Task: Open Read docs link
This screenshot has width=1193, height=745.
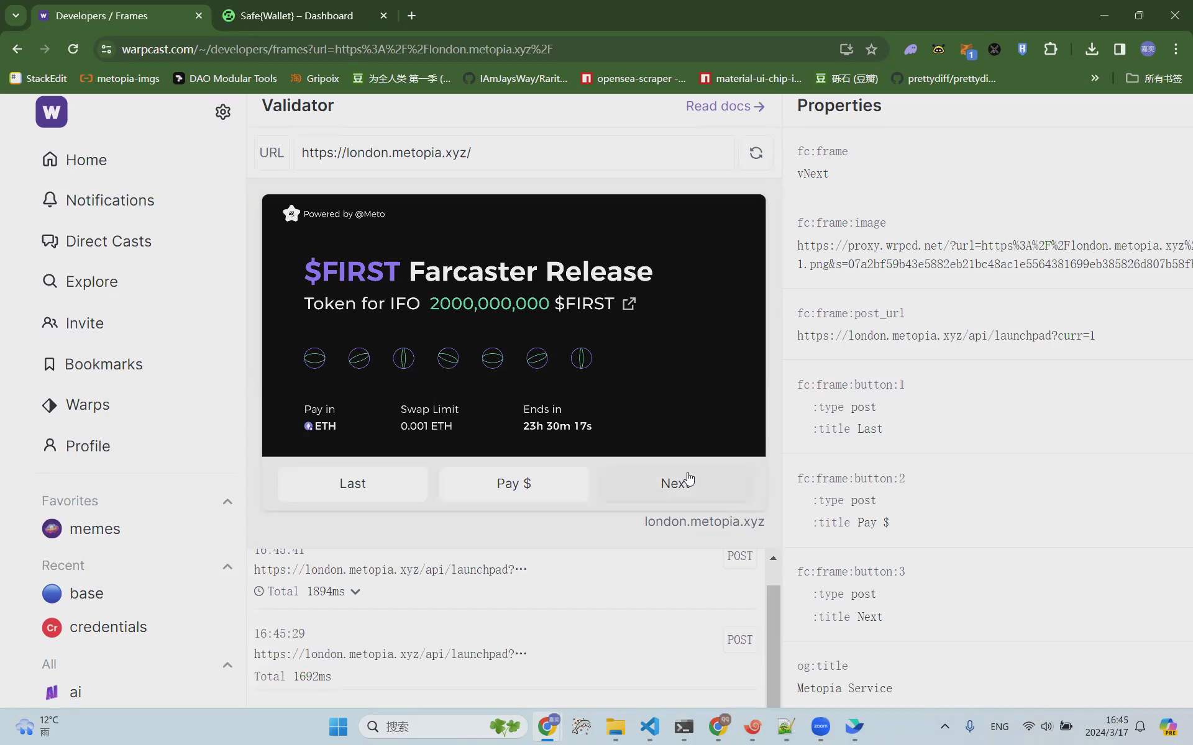Action: 724,106
